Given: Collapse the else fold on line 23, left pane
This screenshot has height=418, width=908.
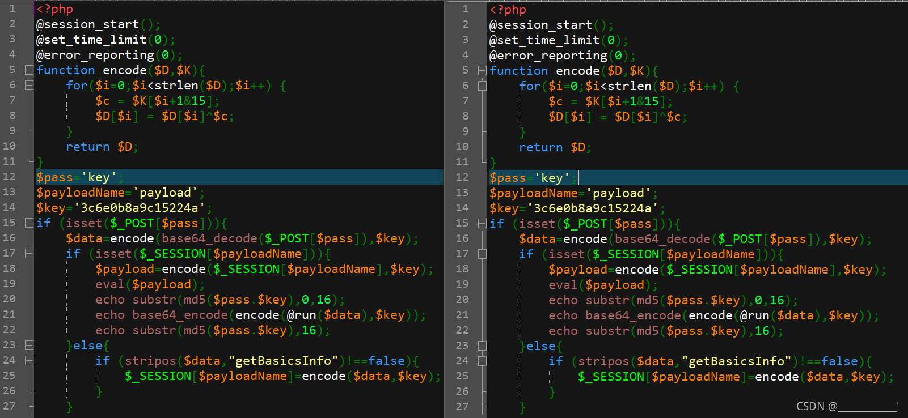Looking at the screenshot, I should click(29, 346).
